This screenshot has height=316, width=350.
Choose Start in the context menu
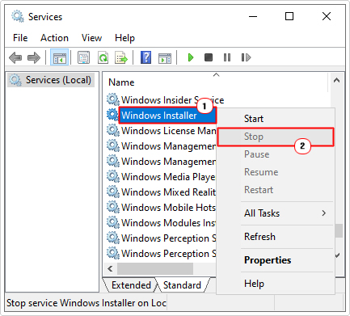[x=276, y=119]
